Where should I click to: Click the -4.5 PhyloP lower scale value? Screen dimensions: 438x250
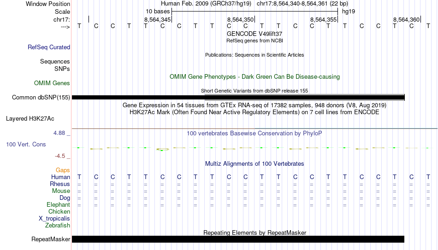[x=60, y=156]
